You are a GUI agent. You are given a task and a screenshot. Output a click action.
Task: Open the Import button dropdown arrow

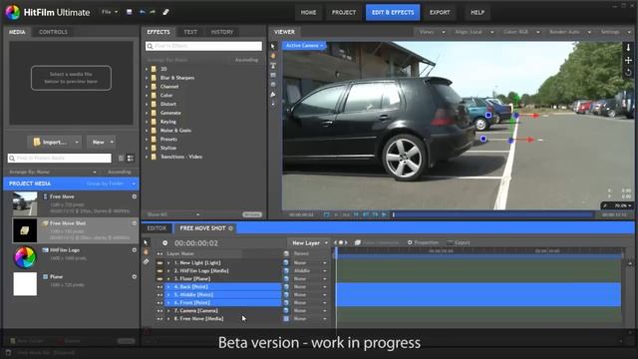click(77, 142)
